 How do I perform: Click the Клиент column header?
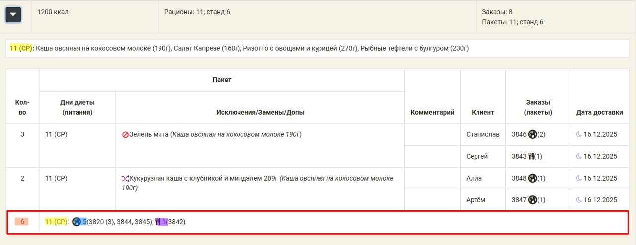tap(482, 112)
